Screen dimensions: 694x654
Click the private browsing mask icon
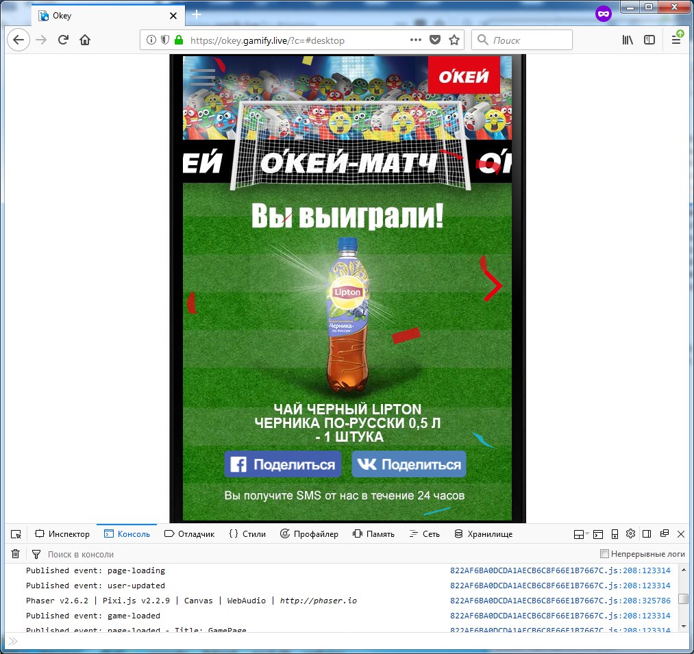(x=603, y=14)
